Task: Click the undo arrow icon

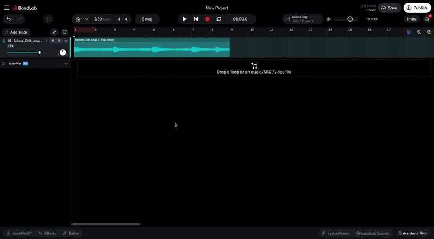Action: [8, 19]
